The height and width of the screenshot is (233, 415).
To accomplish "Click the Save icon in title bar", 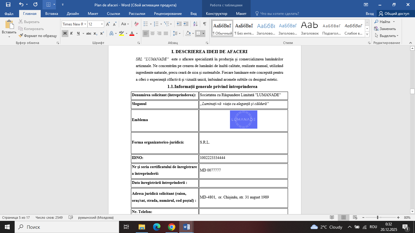I will pos(8,5).
